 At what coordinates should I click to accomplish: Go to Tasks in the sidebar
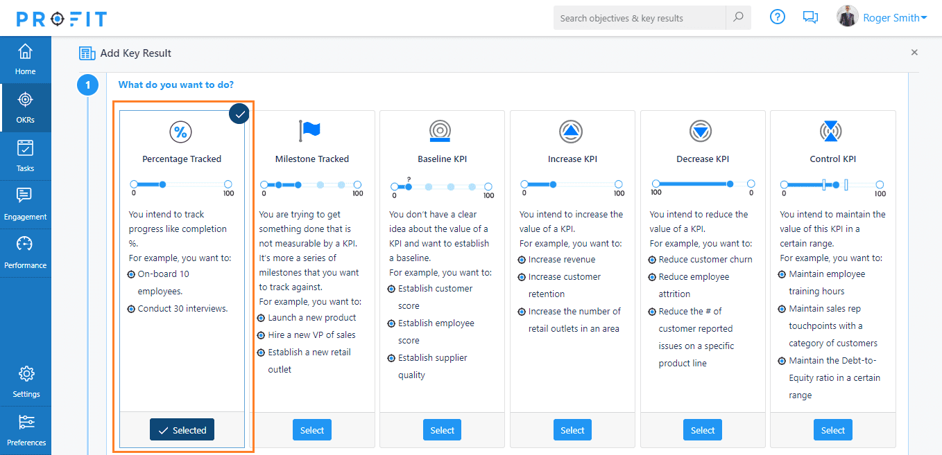(x=26, y=157)
